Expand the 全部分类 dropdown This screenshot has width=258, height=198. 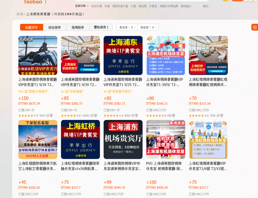(82, 6)
